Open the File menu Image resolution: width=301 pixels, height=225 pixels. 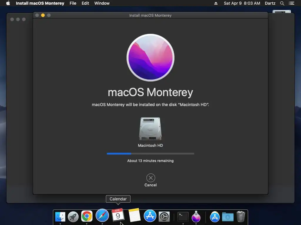[x=73, y=3]
